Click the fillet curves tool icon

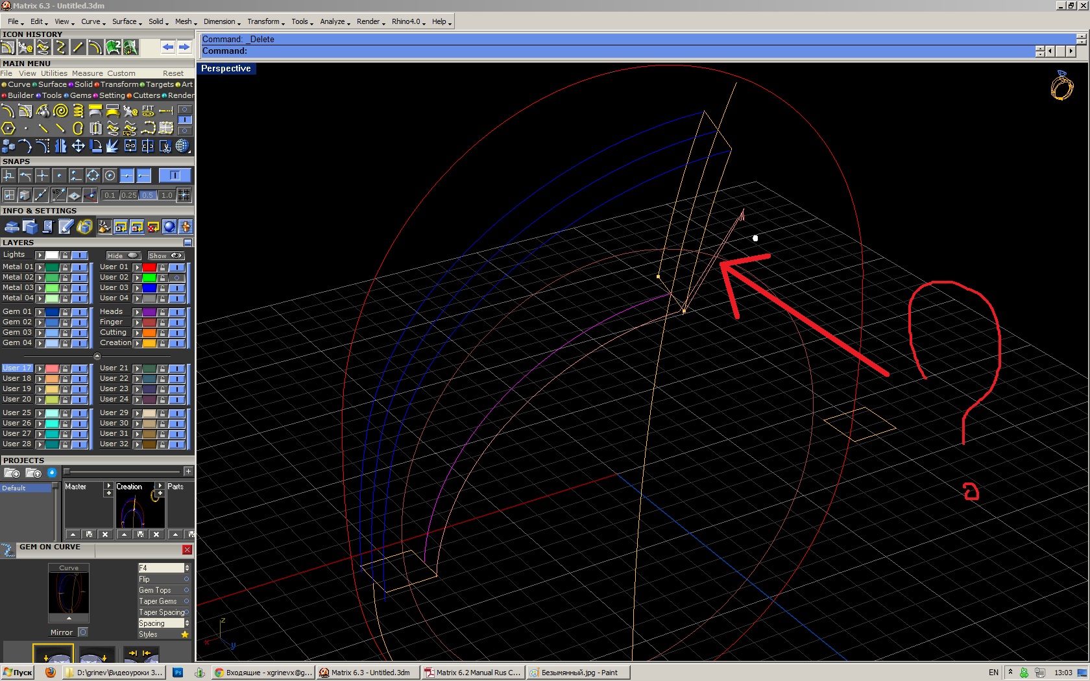pyautogui.click(x=43, y=146)
